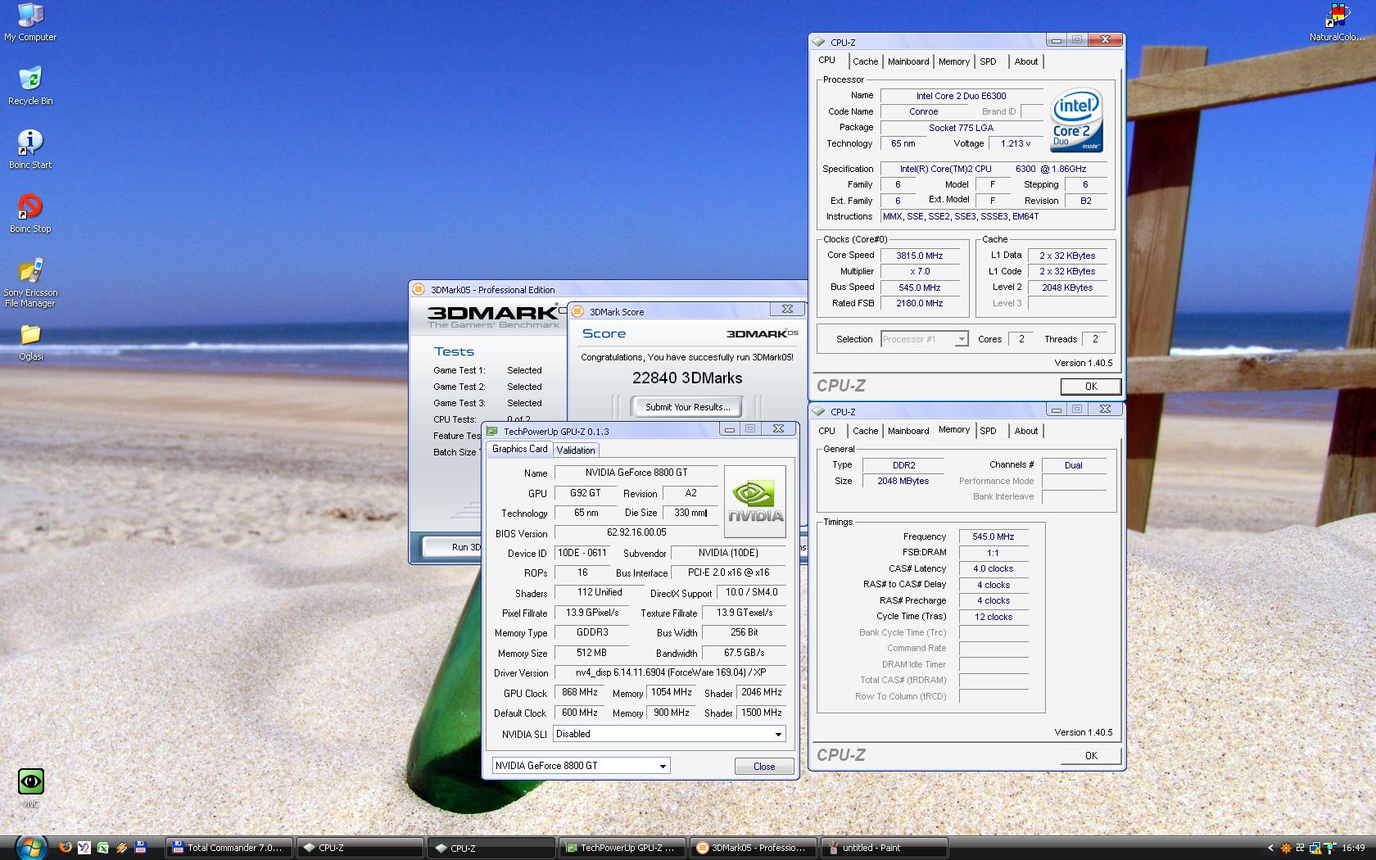The width and height of the screenshot is (1376, 860).
Task: Click the Run 3DMark button
Action: pos(453,547)
